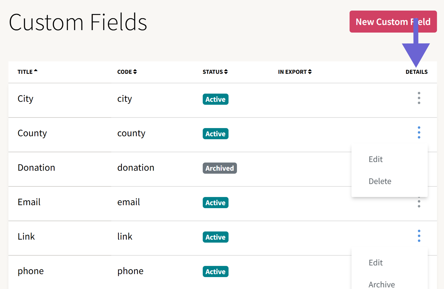Click the city code cell
Viewport: 444px width, 289px height.
125,99
